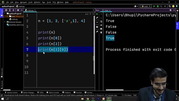Toggle the Notifications side tab
The height and width of the screenshot is (101, 179).
tap(177, 15)
